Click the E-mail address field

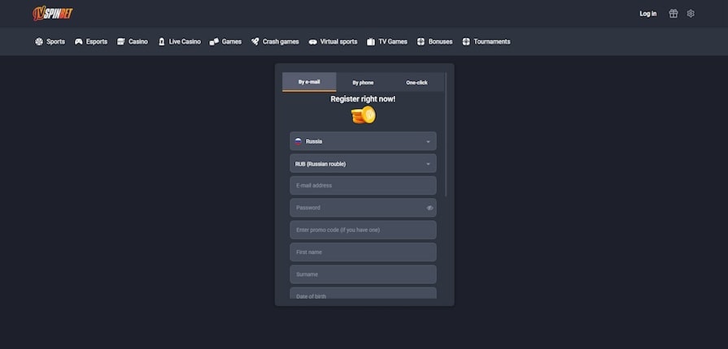pos(363,186)
